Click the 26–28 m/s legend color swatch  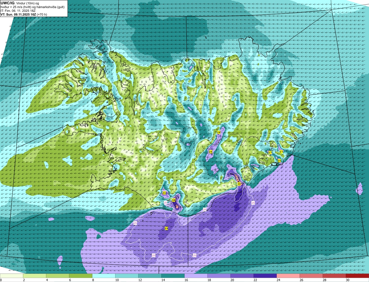(x=311, y=276)
